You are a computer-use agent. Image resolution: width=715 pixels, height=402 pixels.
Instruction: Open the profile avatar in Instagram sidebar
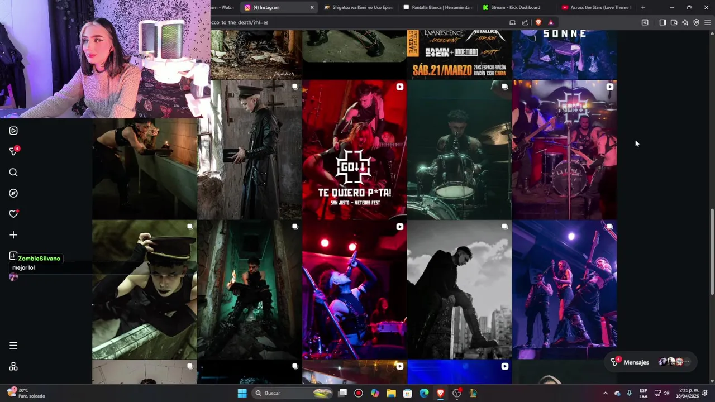13,277
